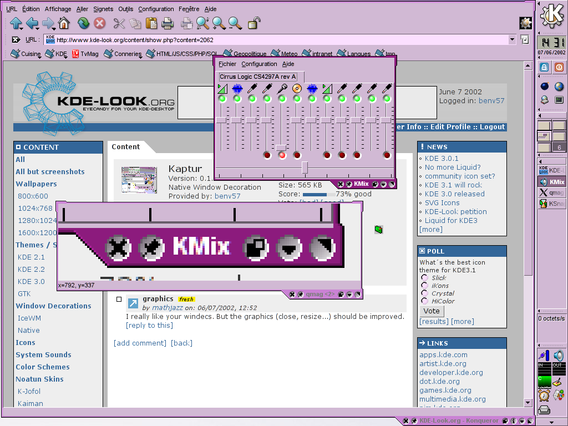The height and width of the screenshot is (426, 568).
Task: Open the Affichage menu
Action: [x=58, y=9]
